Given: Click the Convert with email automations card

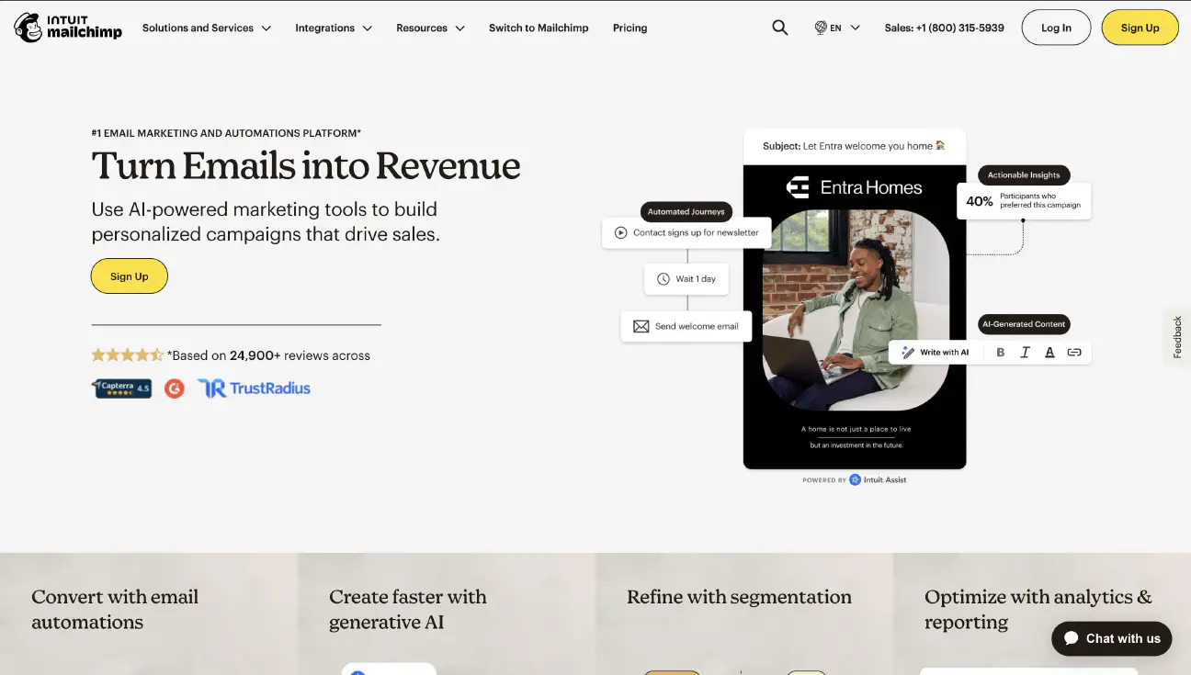Looking at the screenshot, I should click(149, 613).
